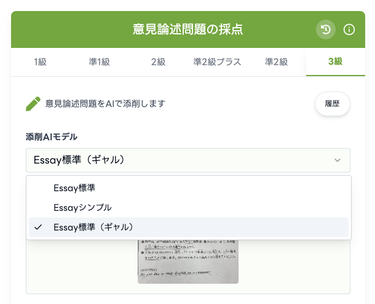The width and height of the screenshot is (375, 304).
Task: Open the Essay標準（ギャル） model combo box
Action: pos(187,160)
